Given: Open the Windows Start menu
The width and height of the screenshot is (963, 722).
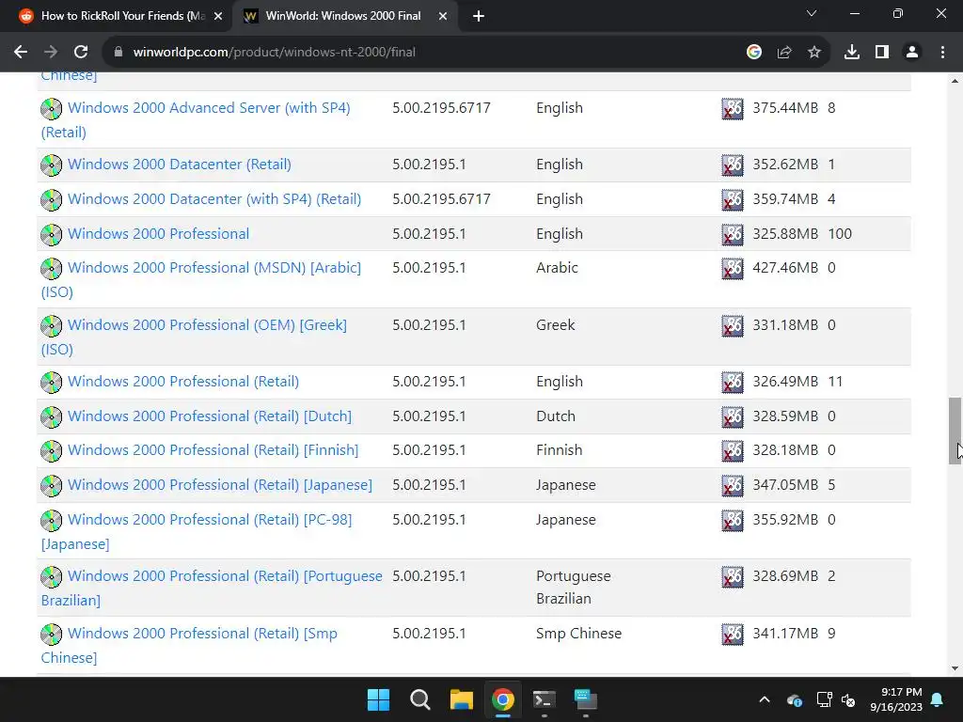Looking at the screenshot, I should (x=378, y=699).
